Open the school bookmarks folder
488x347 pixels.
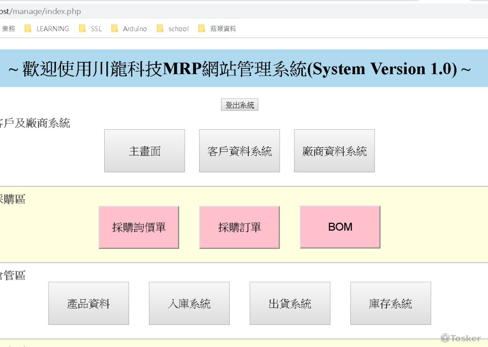(178, 29)
